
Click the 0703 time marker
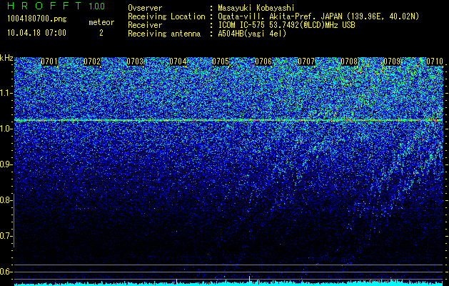[135, 61]
